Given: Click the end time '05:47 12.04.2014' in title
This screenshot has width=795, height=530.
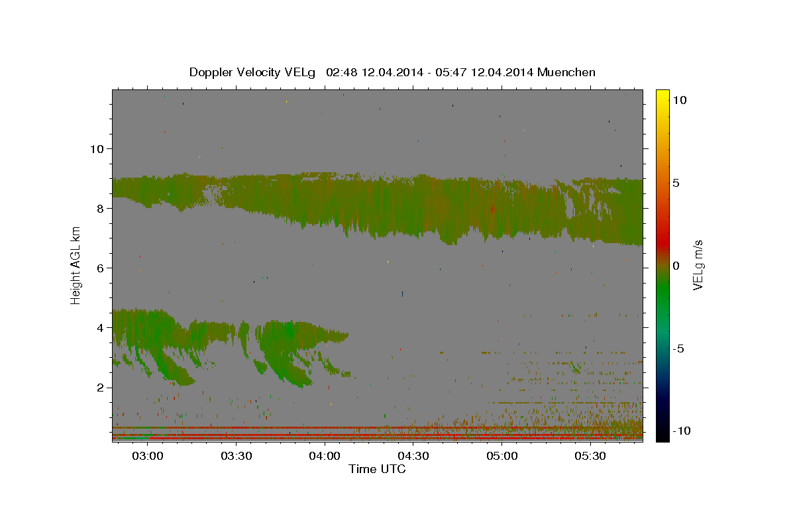Looking at the screenshot, I should click(x=484, y=72).
